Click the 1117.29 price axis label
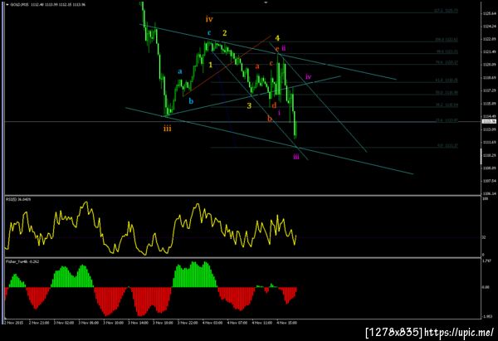498x341 pixels. (490, 90)
